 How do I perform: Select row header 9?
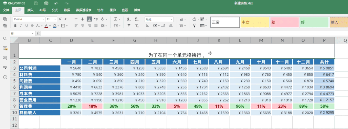pos(15,106)
